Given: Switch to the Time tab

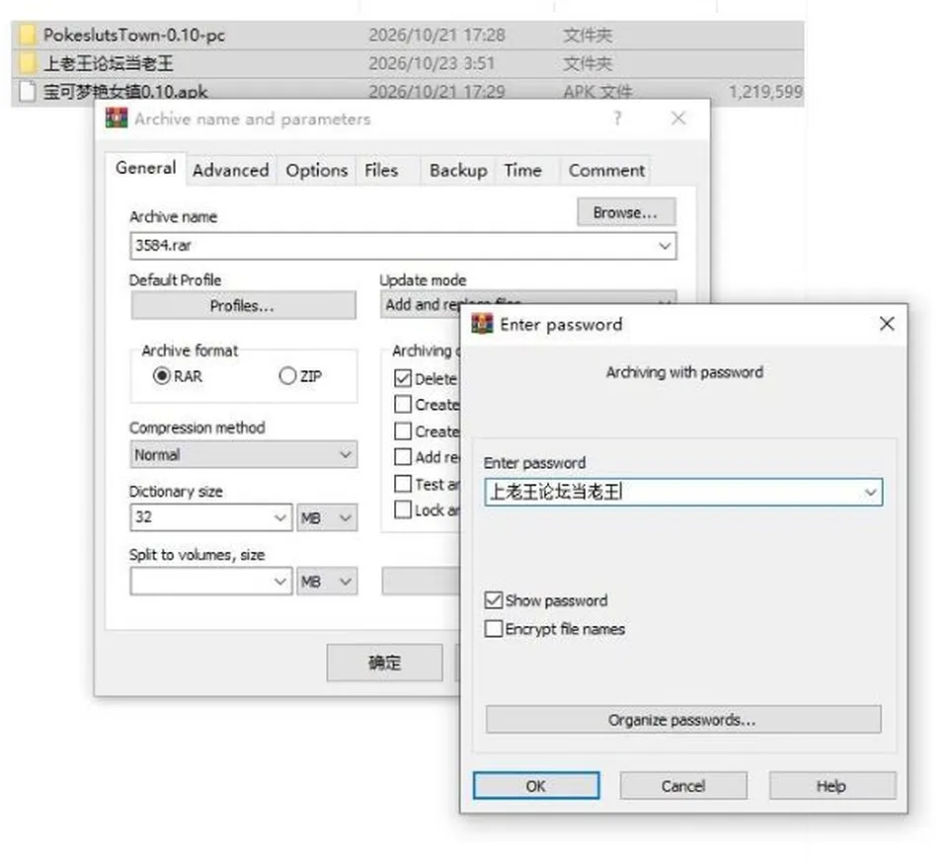Looking at the screenshot, I should click(x=523, y=171).
